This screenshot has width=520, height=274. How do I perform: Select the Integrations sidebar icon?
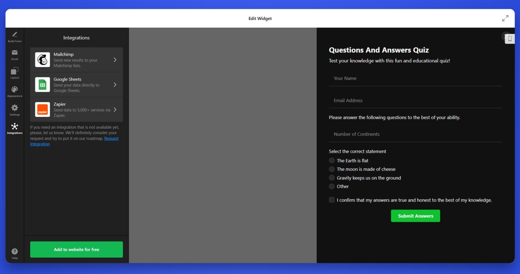coord(15,128)
